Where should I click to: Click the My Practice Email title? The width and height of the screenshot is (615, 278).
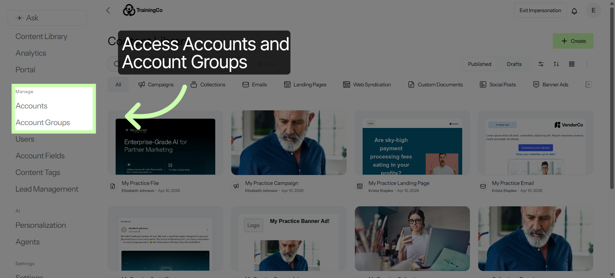(513, 183)
